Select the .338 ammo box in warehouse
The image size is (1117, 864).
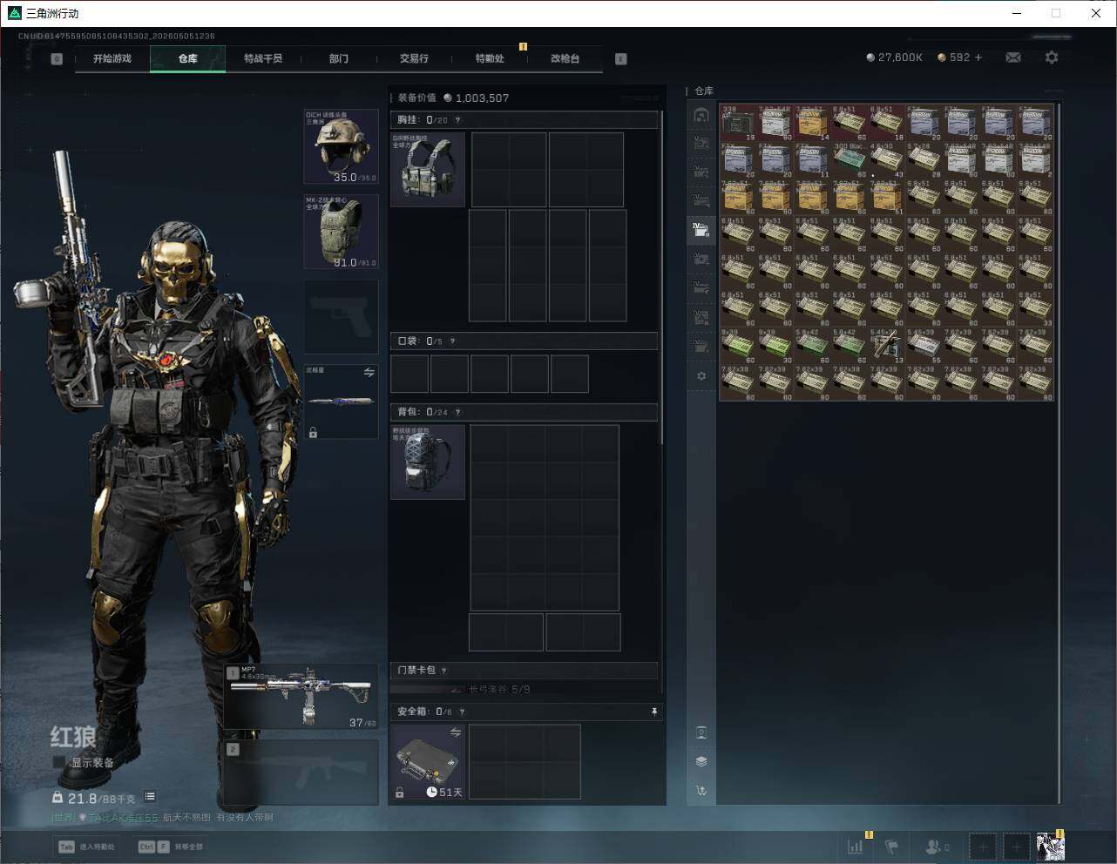738,123
